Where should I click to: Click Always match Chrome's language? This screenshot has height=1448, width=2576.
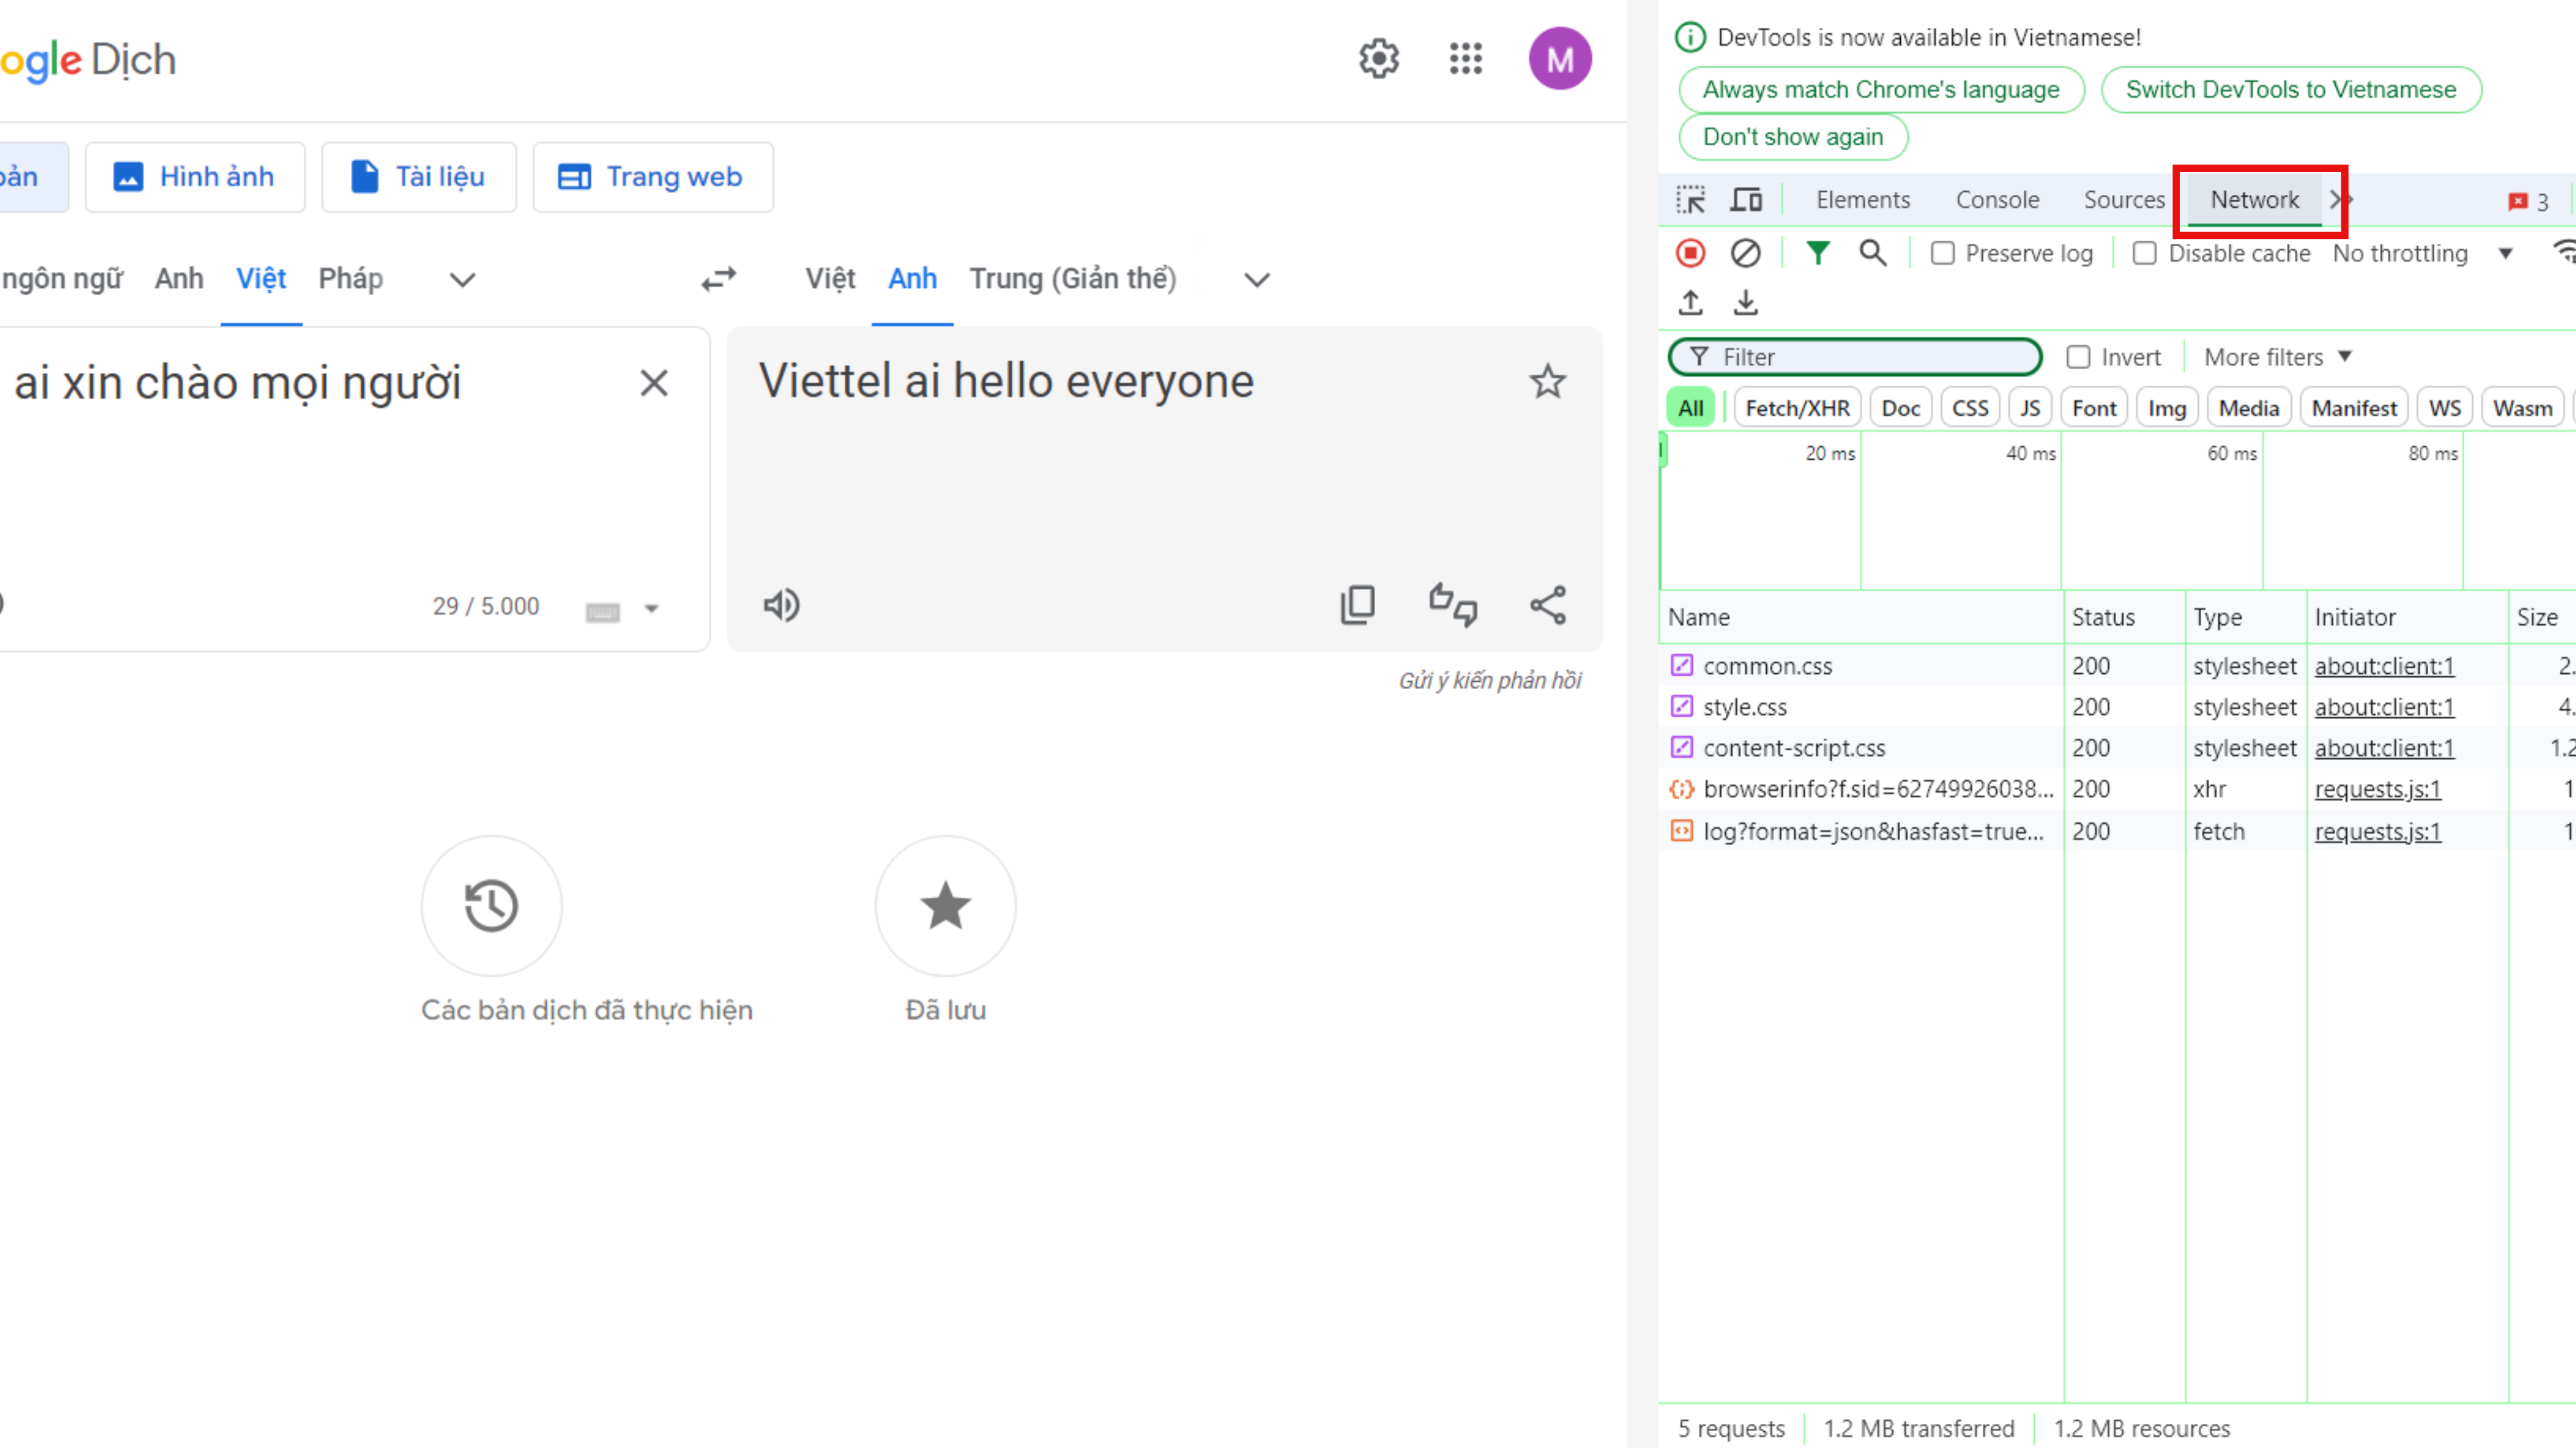click(x=1881, y=90)
